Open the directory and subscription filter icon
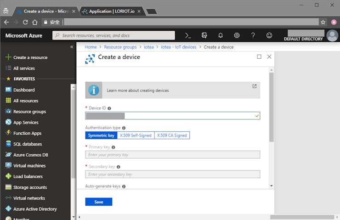 click(x=204, y=35)
